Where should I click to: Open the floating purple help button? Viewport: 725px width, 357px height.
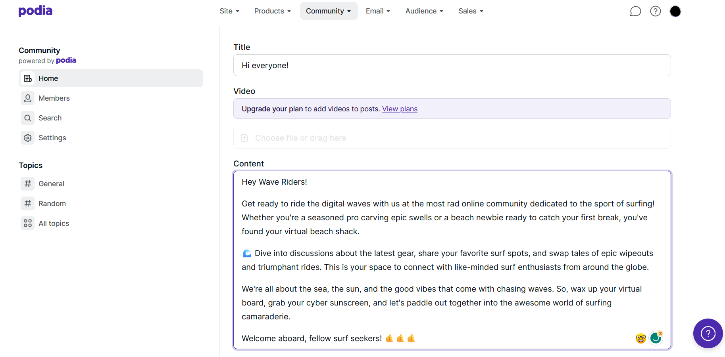[x=708, y=333]
